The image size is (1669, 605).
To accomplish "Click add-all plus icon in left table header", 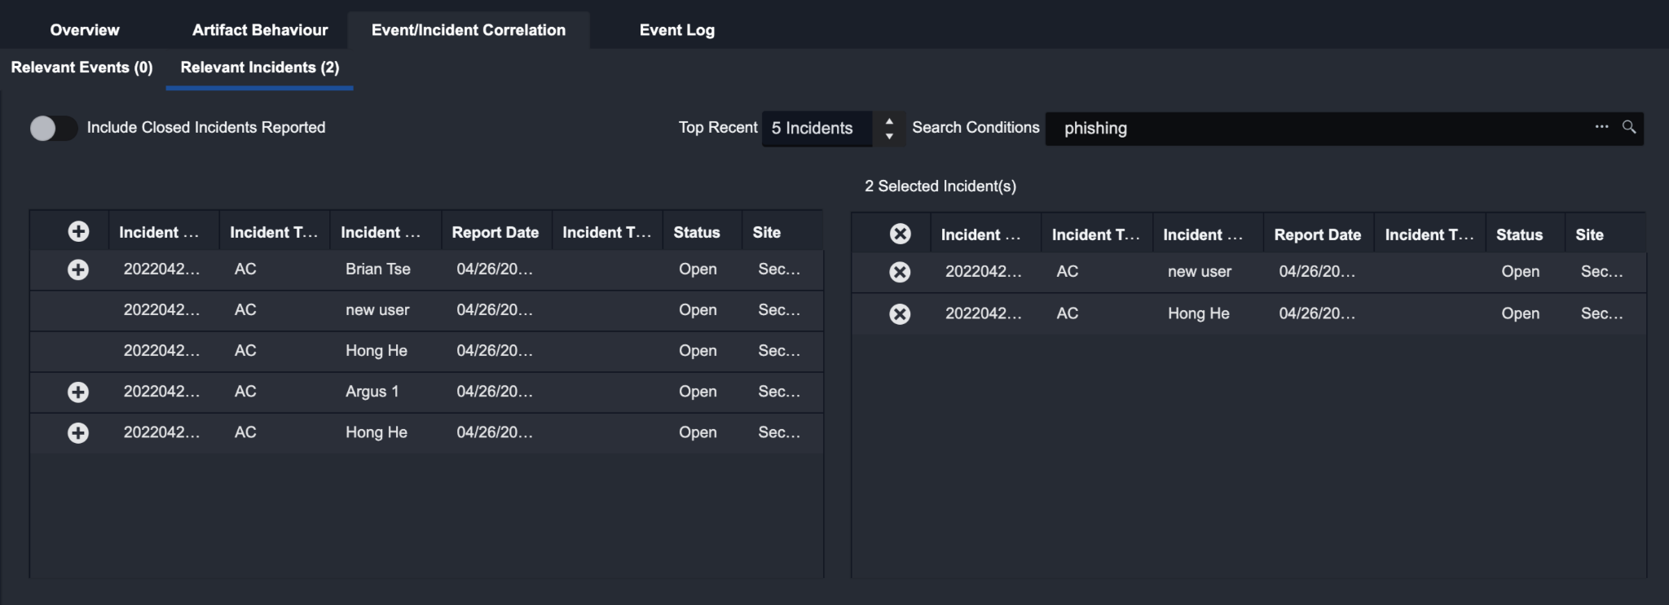I will [x=78, y=232].
